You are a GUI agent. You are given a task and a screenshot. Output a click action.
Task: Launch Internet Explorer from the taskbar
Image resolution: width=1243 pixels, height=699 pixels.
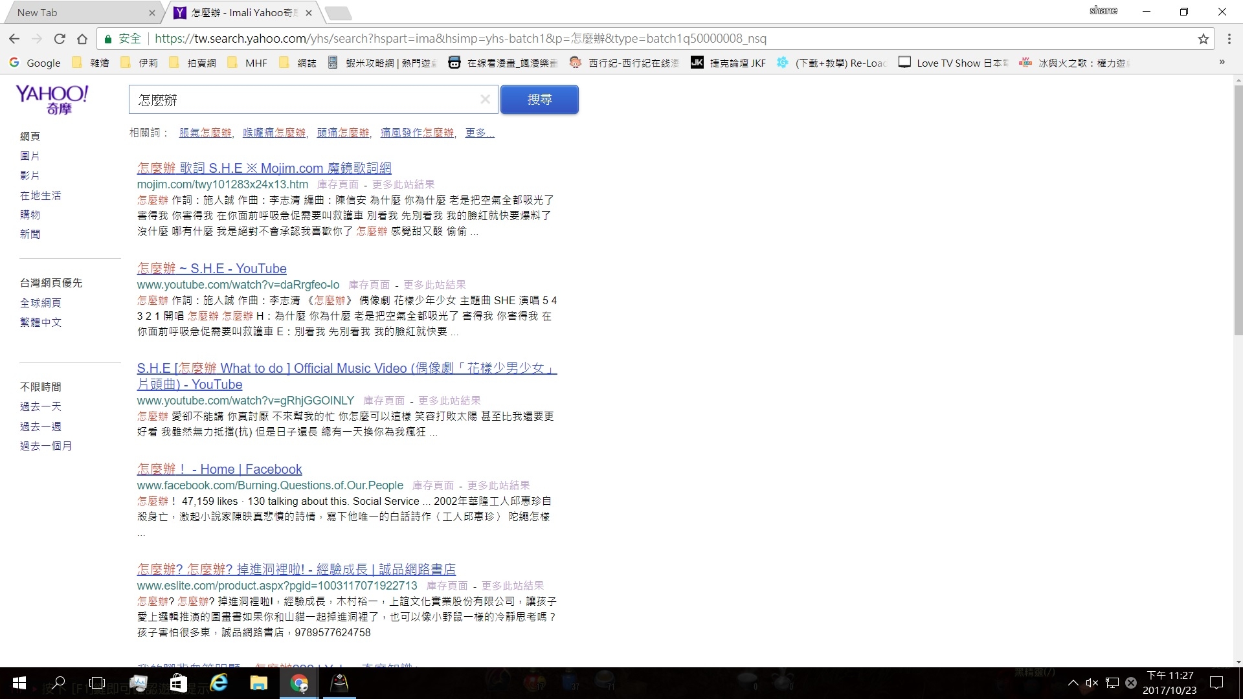[219, 683]
